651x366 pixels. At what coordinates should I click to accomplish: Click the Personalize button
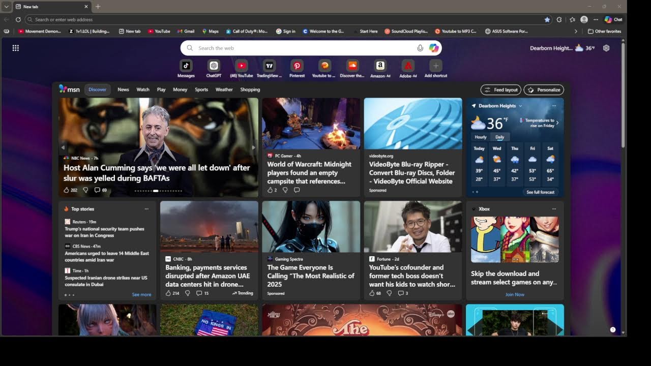pyautogui.click(x=544, y=89)
